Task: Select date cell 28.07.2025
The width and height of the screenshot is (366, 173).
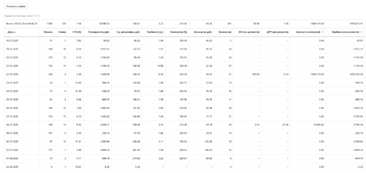Action: tap(12, 125)
